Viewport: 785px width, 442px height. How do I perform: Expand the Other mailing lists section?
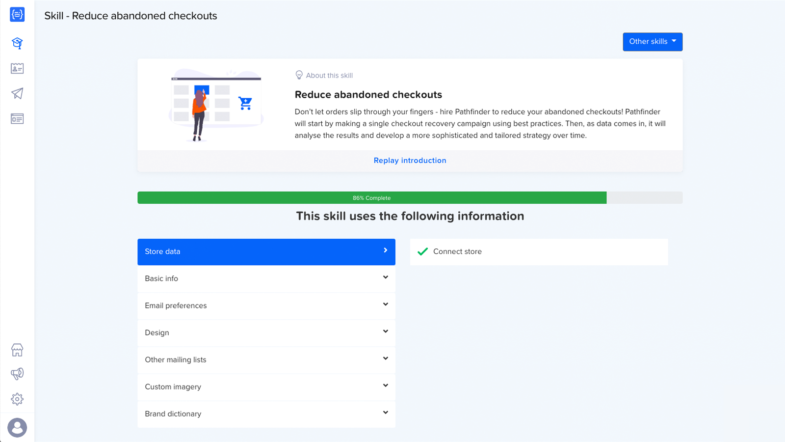click(266, 360)
